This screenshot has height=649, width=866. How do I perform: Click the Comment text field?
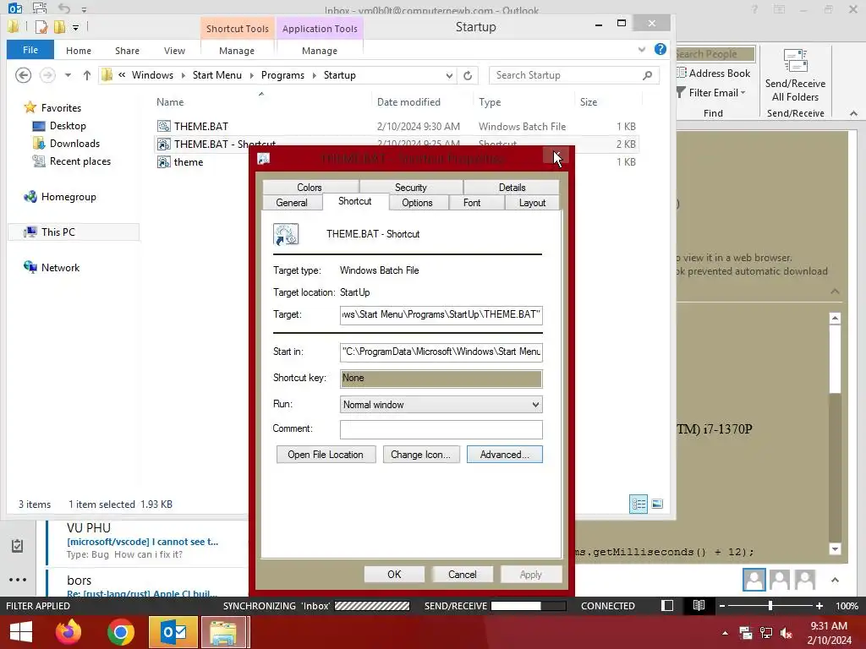click(x=441, y=429)
